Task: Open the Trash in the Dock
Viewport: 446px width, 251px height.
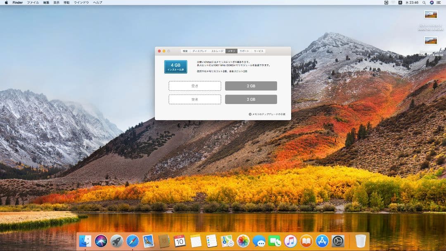Action: click(x=361, y=241)
